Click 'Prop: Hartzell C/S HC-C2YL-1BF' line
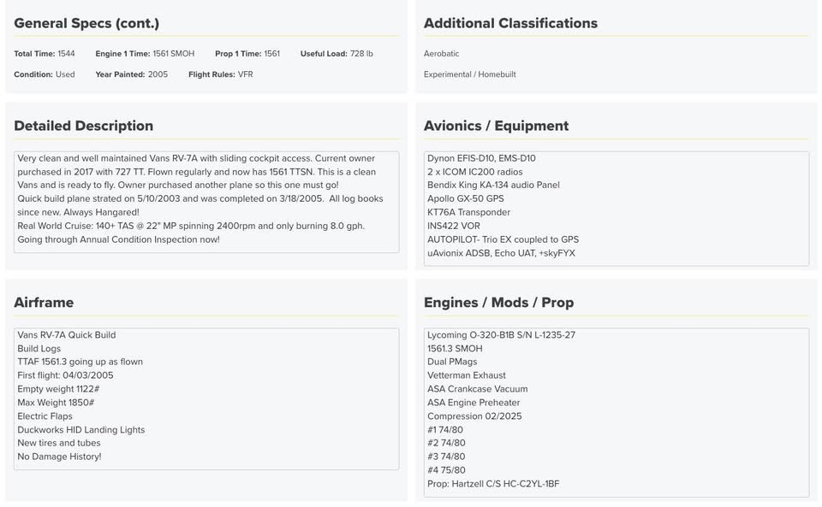The height and width of the screenshot is (507, 822). pyautogui.click(x=493, y=484)
